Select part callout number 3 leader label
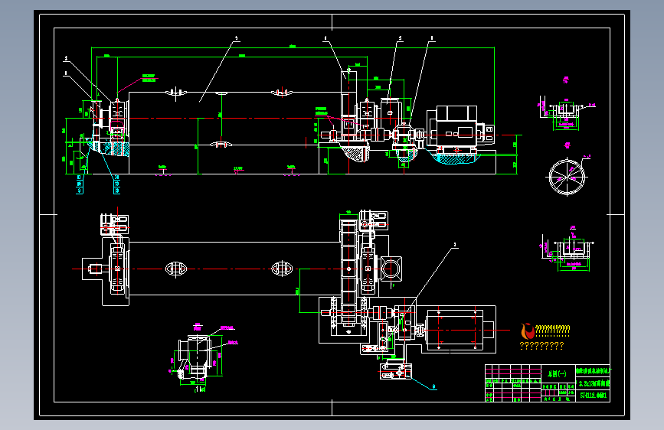664x430 pixels. pos(237,38)
